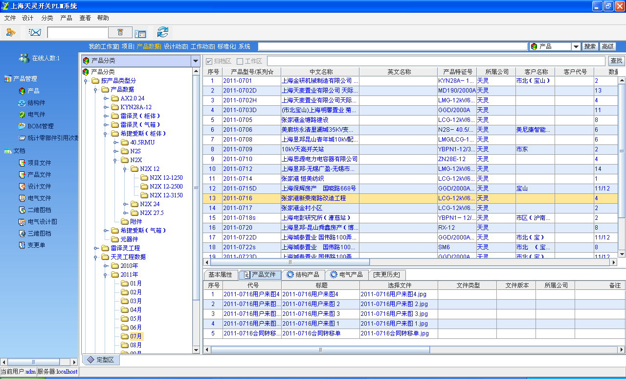Viewport: 626px width, 379px height.
Task: Select 电气件 in the product management sidebar
Action: tap(36, 115)
